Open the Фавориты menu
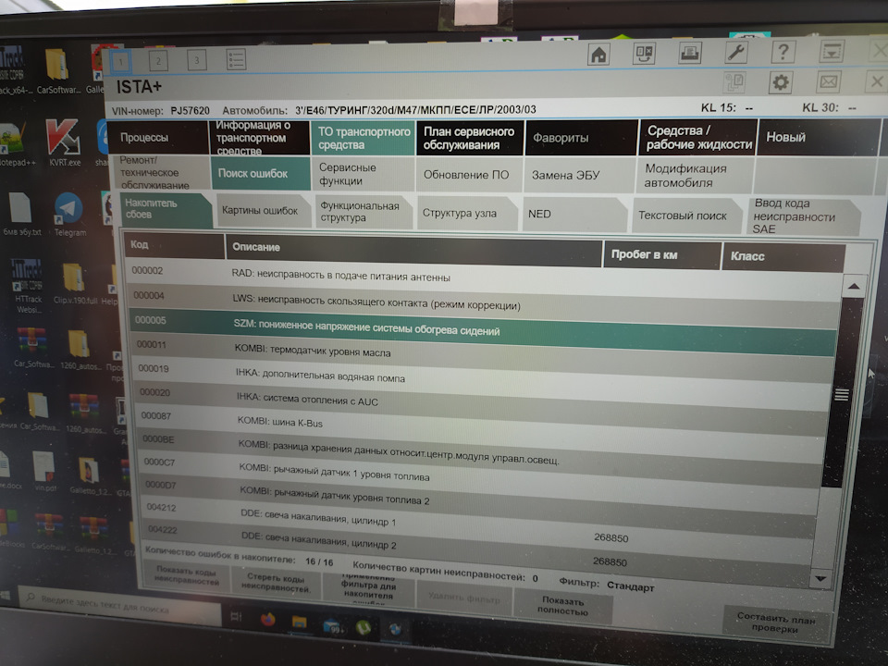 (581, 138)
